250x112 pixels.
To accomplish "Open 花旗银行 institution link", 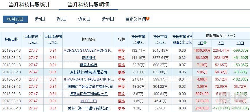I will [89, 58].
